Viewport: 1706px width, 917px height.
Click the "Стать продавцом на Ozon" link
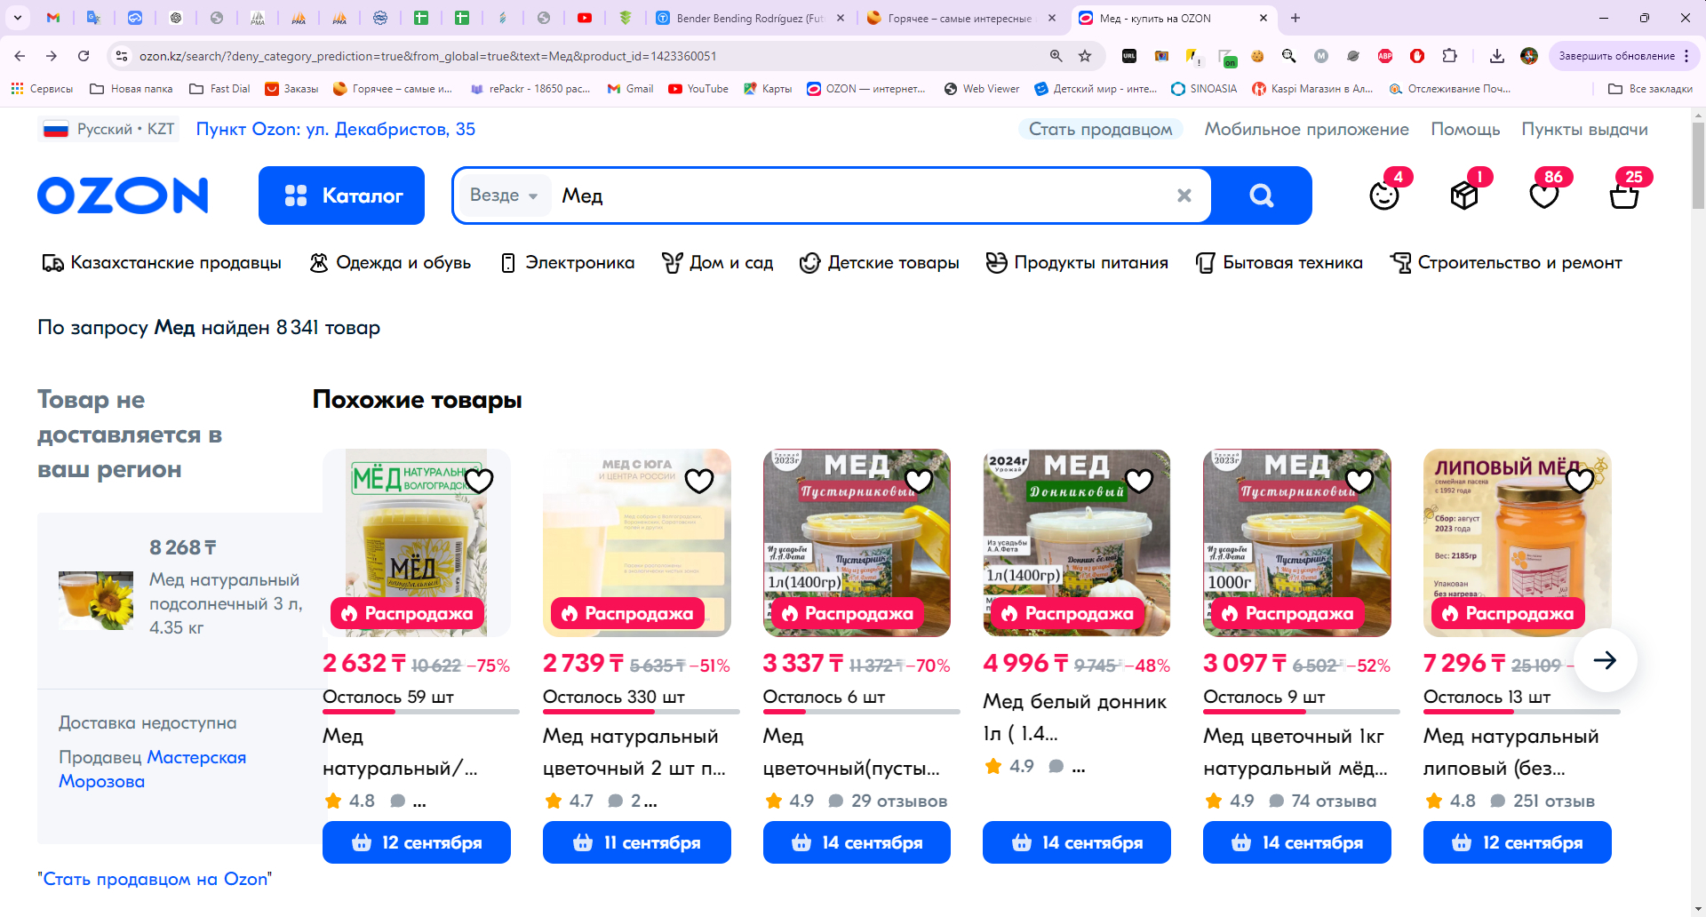pyautogui.click(x=155, y=879)
